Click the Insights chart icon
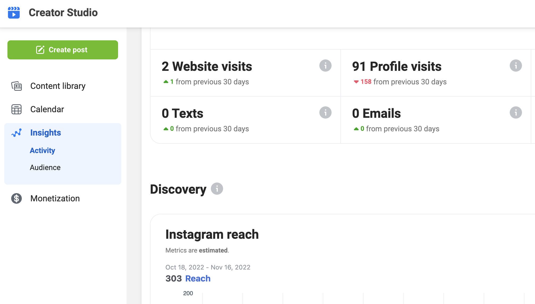 point(16,133)
